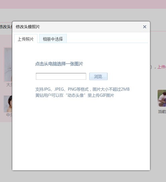Click the 黄钻用户 GIF upload notice text
The height and width of the screenshot is (182, 166).
(75, 96)
